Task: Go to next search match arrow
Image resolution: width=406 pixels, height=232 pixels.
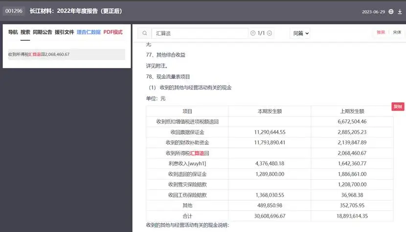Action: [270, 33]
